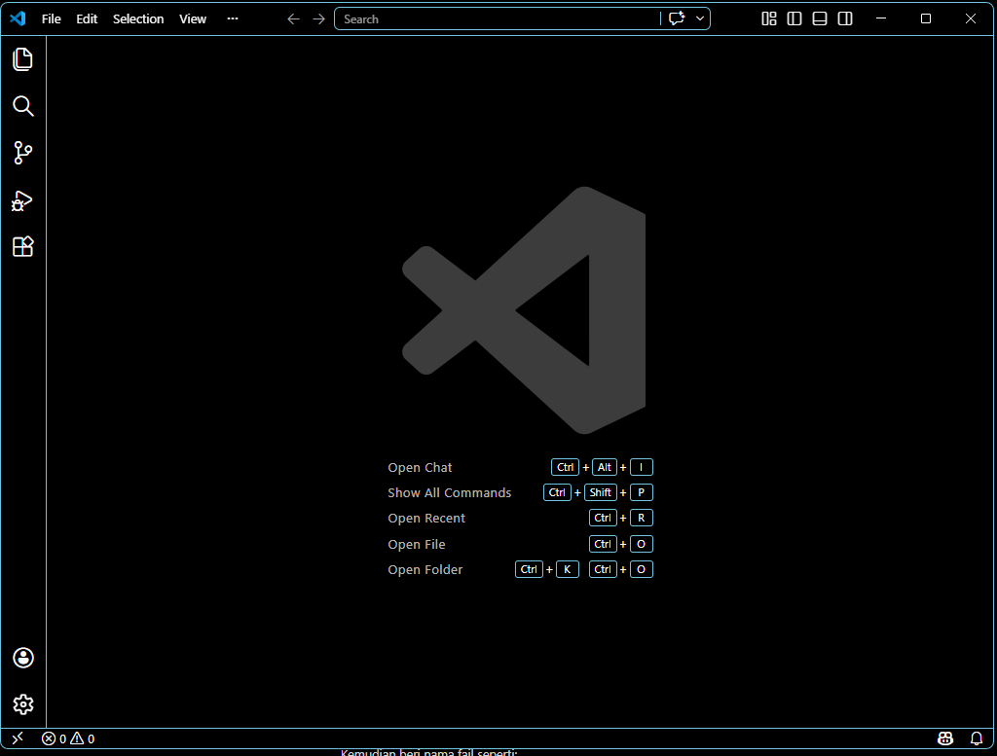Go forward with the right arrow
Viewport: 997px width, 756px height.
(x=318, y=19)
